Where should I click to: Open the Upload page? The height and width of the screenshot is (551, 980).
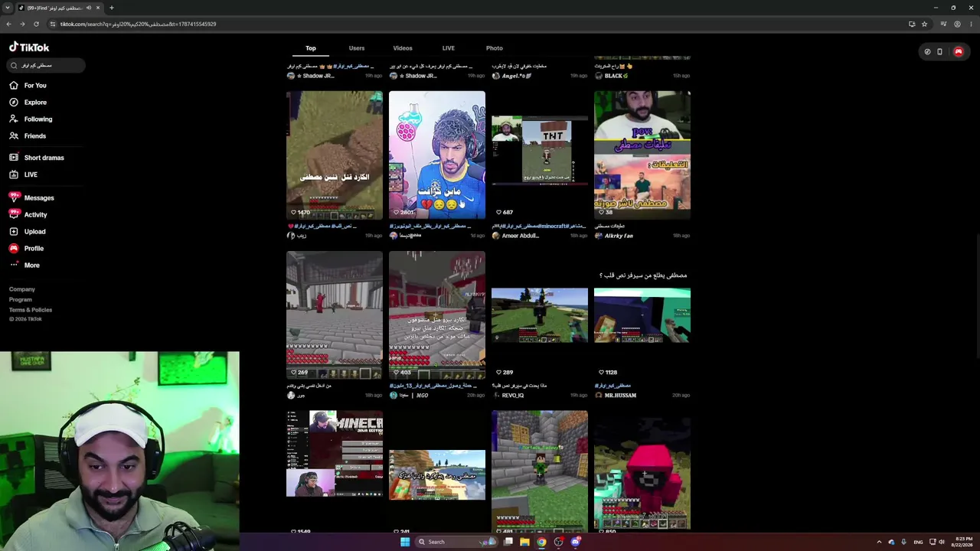(28, 231)
